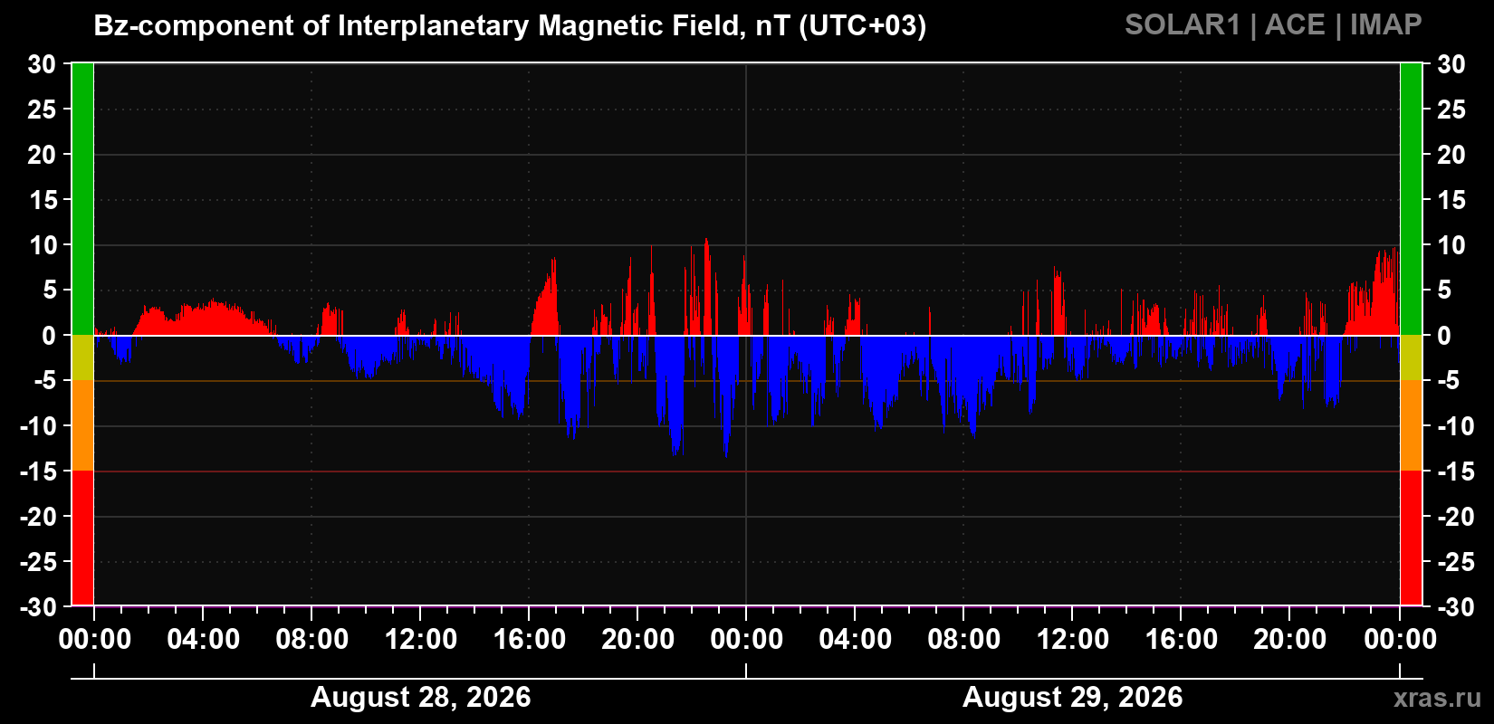This screenshot has width=1494, height=724.
Task: Click the 10 label on the right axis
Action: coord(1451,245)
